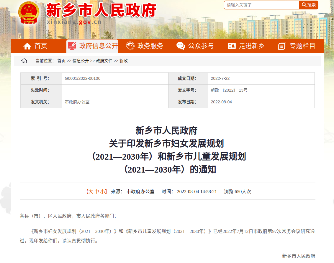Set font size to 大
The image size is (334, 263).
click(91, 191)
